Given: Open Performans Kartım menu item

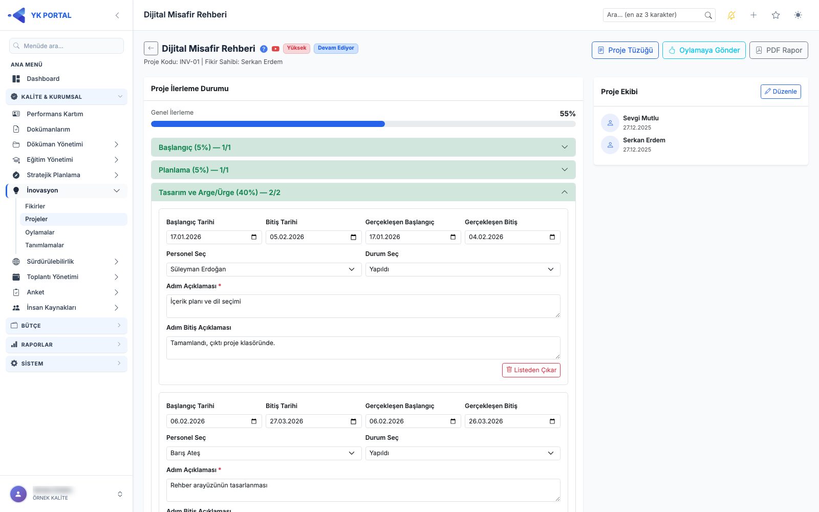Looking at the screenshot, I should tap(67, 114).
